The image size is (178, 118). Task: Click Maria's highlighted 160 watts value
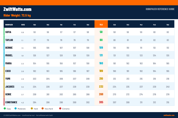101,63
